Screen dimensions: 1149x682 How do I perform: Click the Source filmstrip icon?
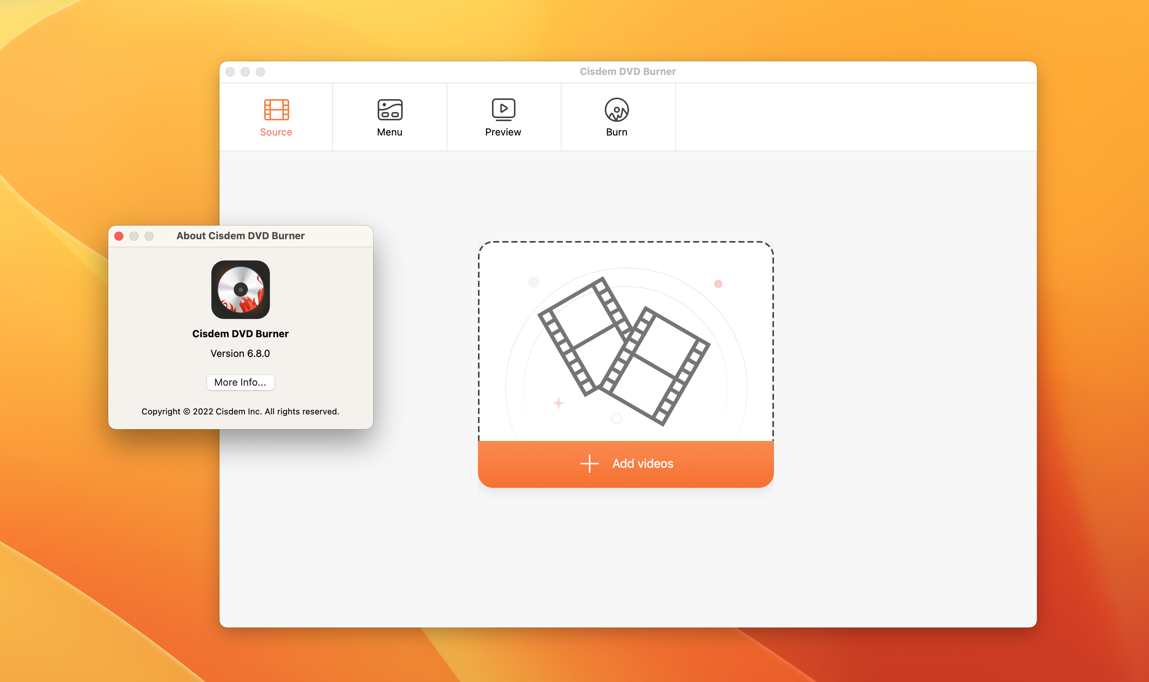pyautogui.click(x=276, y=109)
